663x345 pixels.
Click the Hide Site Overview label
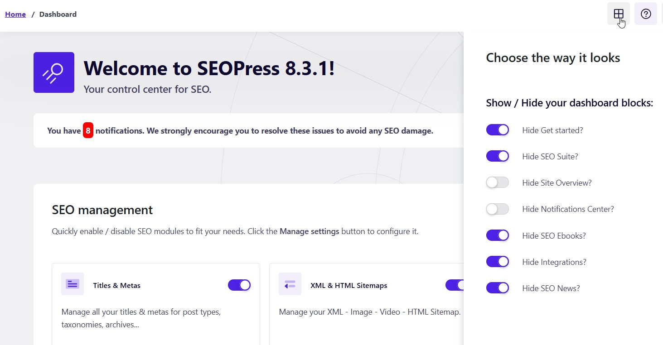(557, 183)
